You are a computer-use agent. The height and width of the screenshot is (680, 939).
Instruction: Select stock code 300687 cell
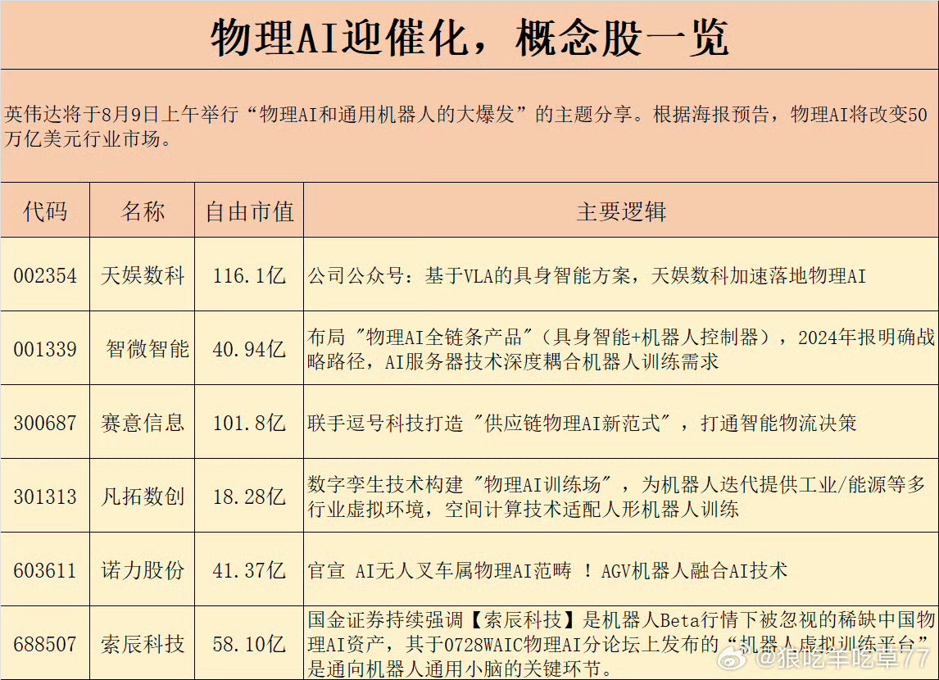point(45,422)
